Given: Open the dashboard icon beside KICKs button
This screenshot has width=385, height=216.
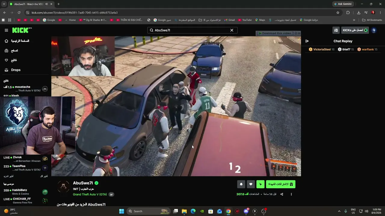Looking at the screenshot, I should pos(336,30).
